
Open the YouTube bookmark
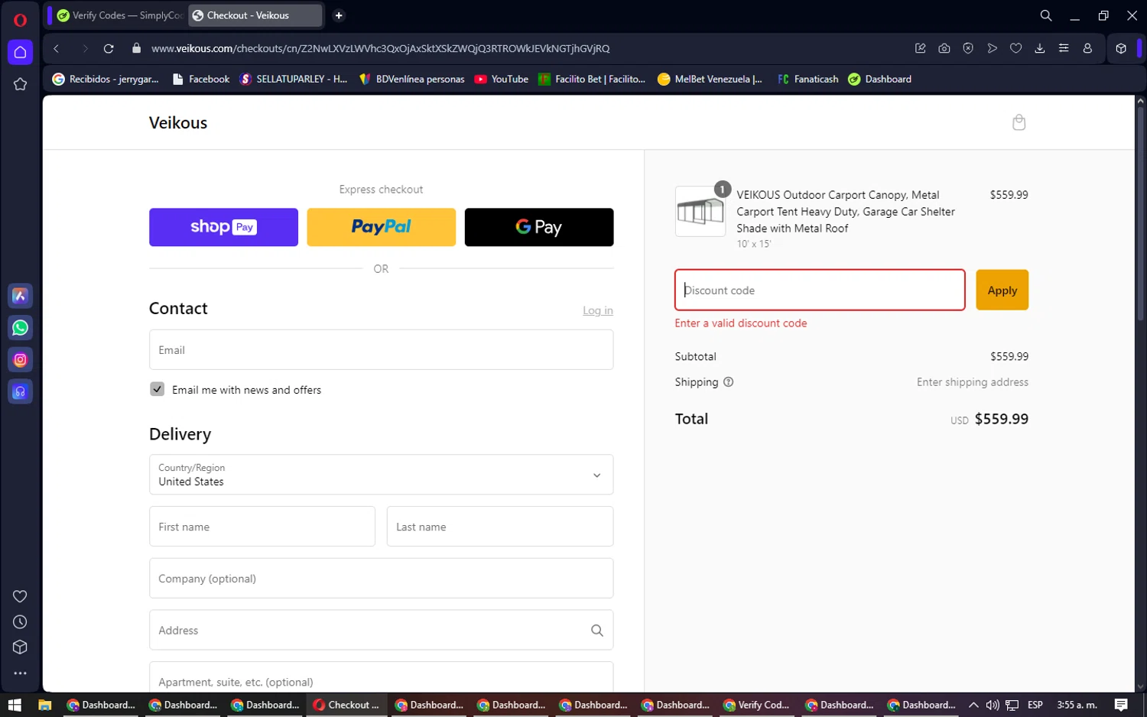(x=502, y=79)
